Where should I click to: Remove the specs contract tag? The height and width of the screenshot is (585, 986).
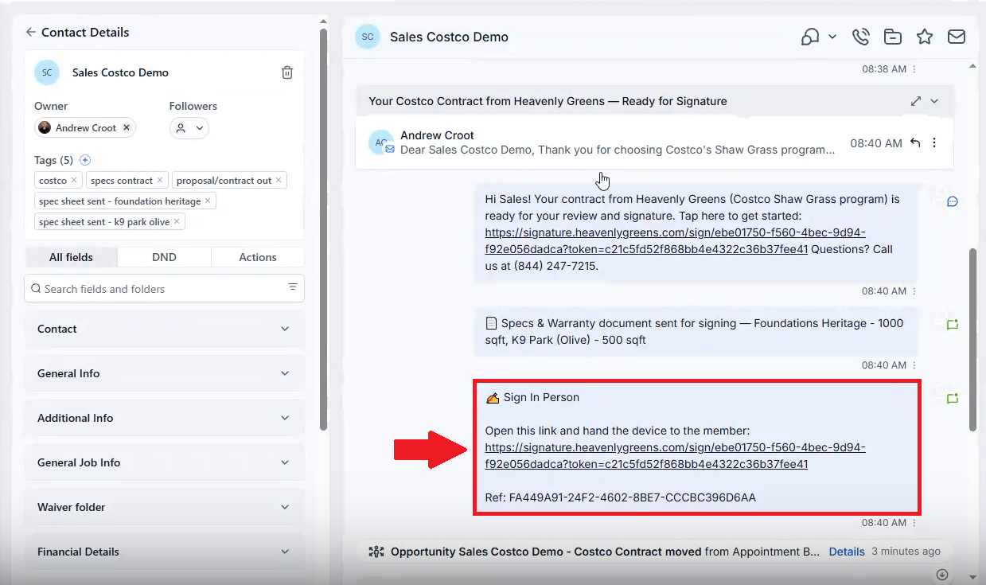(x=160, y=181)
